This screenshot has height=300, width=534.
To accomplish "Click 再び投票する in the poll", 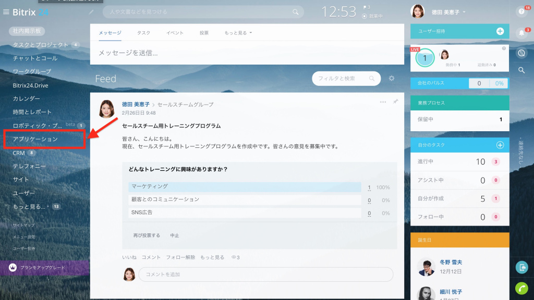I will click(147, 235).
